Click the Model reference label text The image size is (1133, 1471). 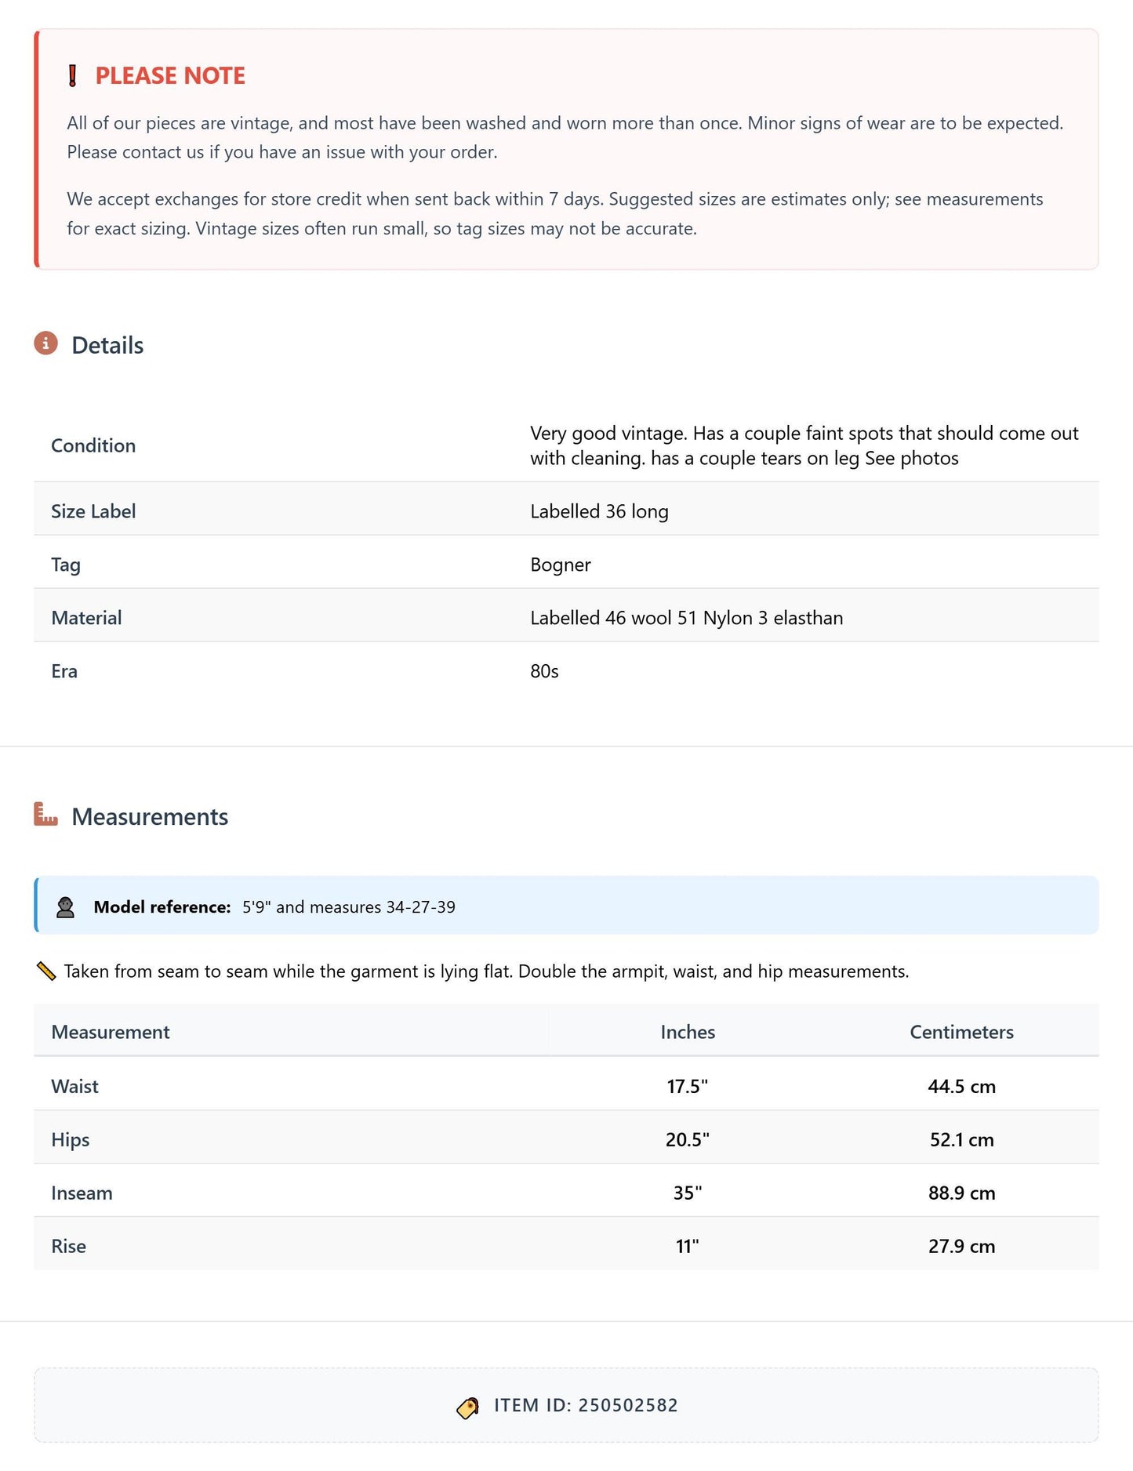coord(162,906)
